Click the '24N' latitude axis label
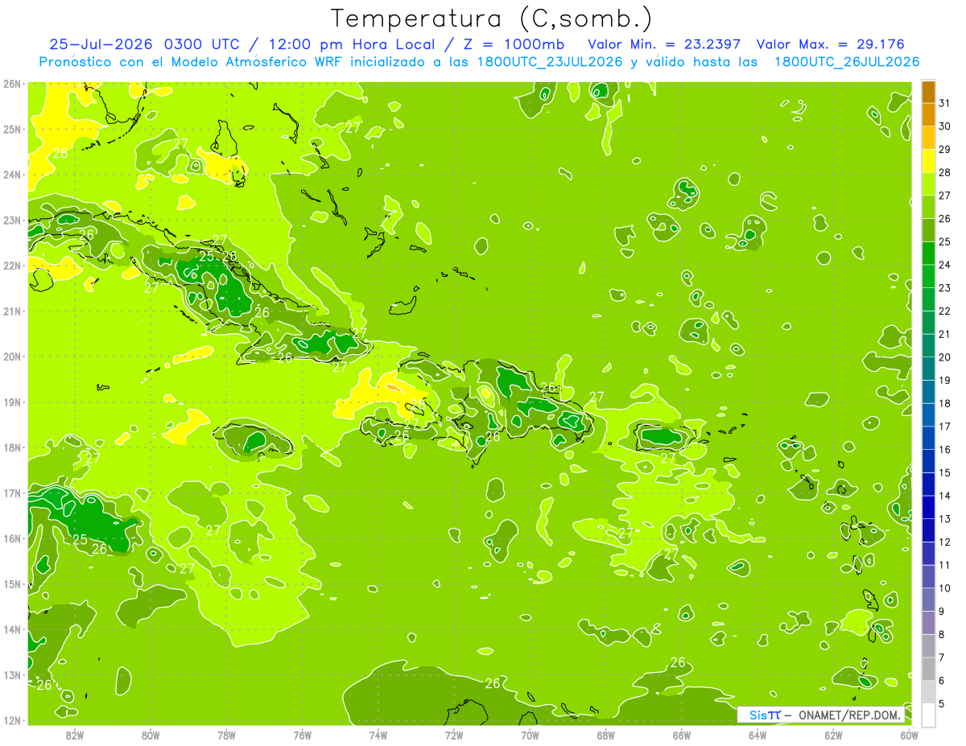 click(11, 175)
